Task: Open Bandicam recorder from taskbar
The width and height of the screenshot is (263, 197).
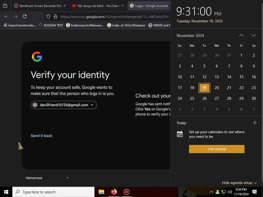Action: coord(126,192)
